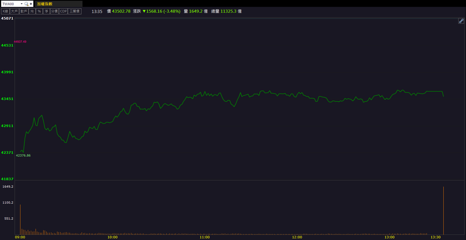Click the 10:00 time axis label
466x240 pixels.
click(x=112, y=237)
